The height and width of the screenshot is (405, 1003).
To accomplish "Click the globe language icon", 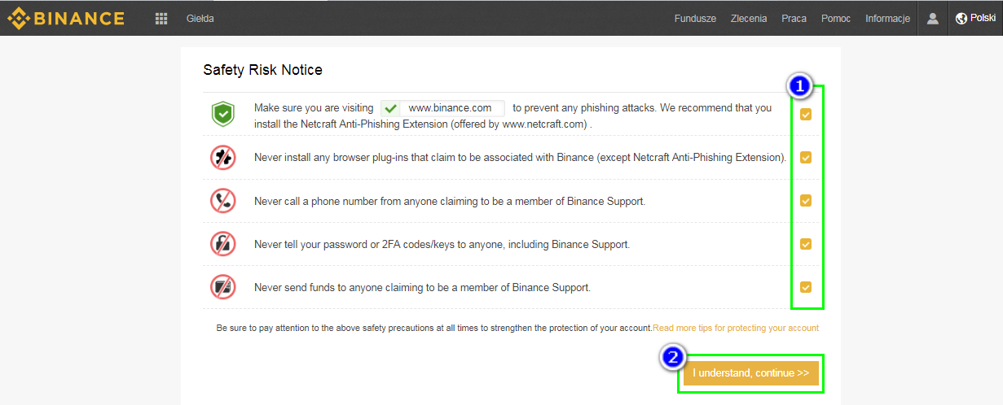I will (961, 18).
